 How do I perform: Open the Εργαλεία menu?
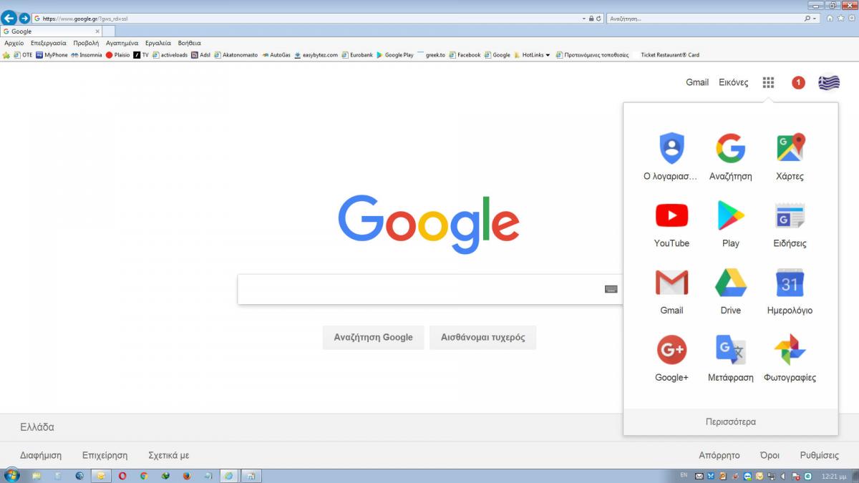coord(158,43)
